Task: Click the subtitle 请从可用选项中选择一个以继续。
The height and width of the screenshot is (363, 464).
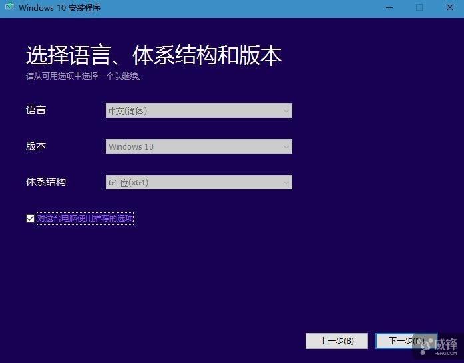Action: click(84, 76)
